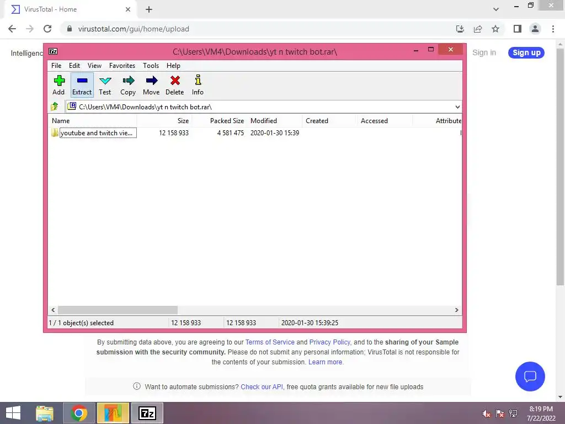Open the Tools menu
Image resolution: width=565 pixels, height=424 pixels.
pos(151,66)
